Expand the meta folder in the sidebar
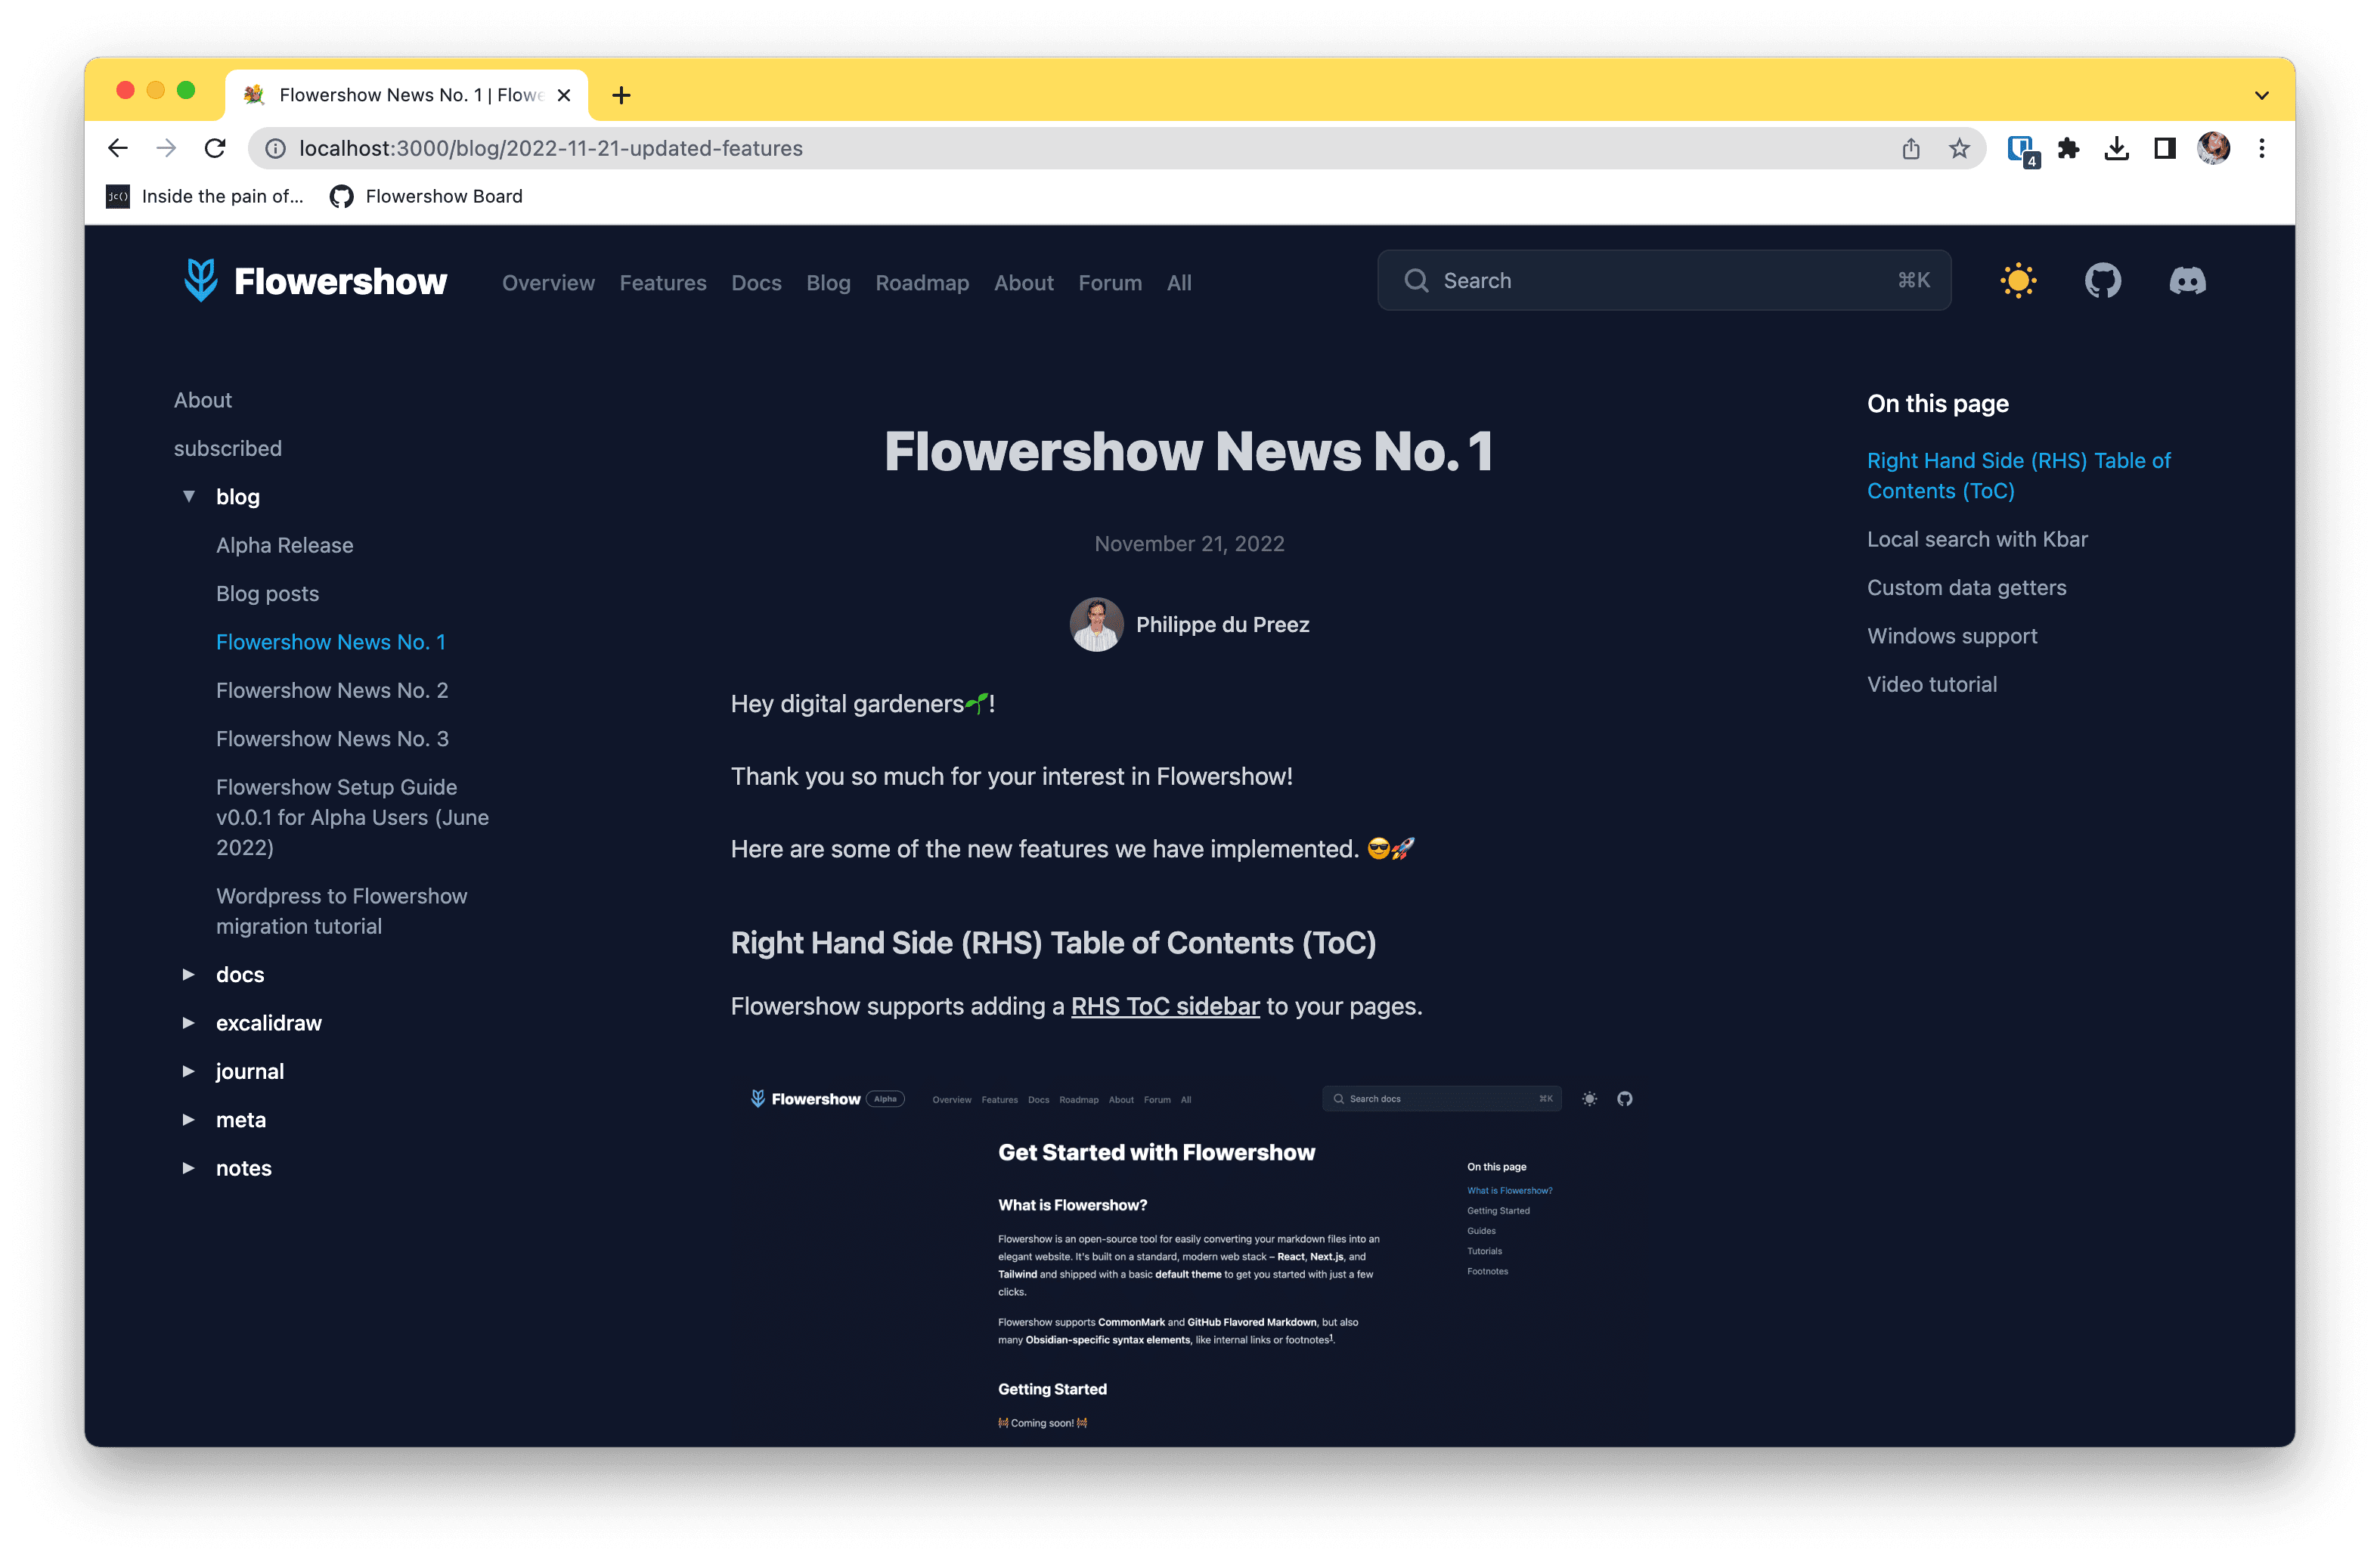This screenshot has height=1559, width=2380. 188,1119
